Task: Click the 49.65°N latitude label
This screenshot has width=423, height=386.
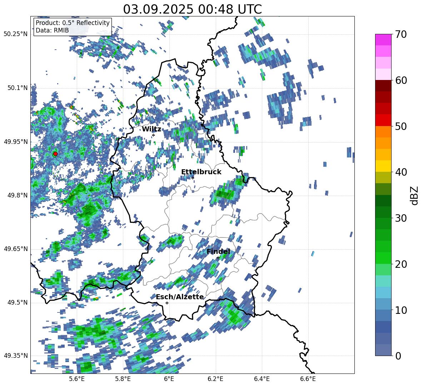Action: coord(16,249)
